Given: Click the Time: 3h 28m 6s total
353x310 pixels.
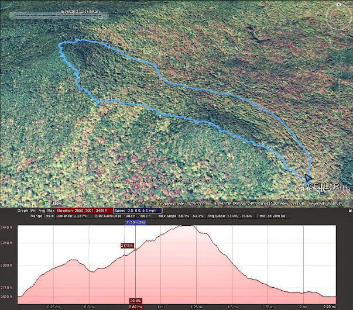Looking at the screenshot, I should pos(271,216).
